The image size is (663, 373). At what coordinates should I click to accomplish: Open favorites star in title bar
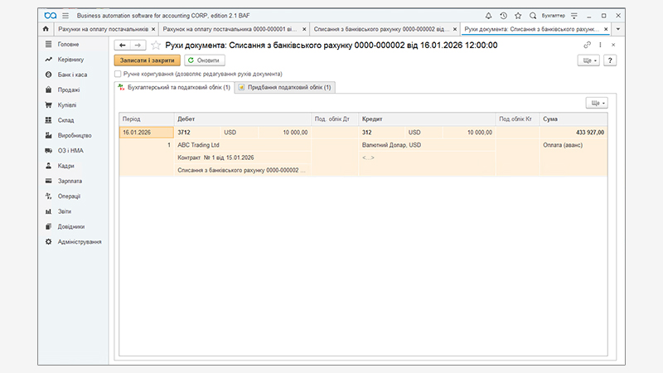pyautogui.click(x=518, y=15)
